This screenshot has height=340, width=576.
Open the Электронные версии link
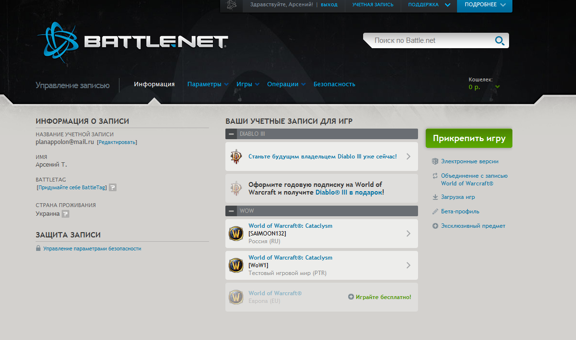470,161
